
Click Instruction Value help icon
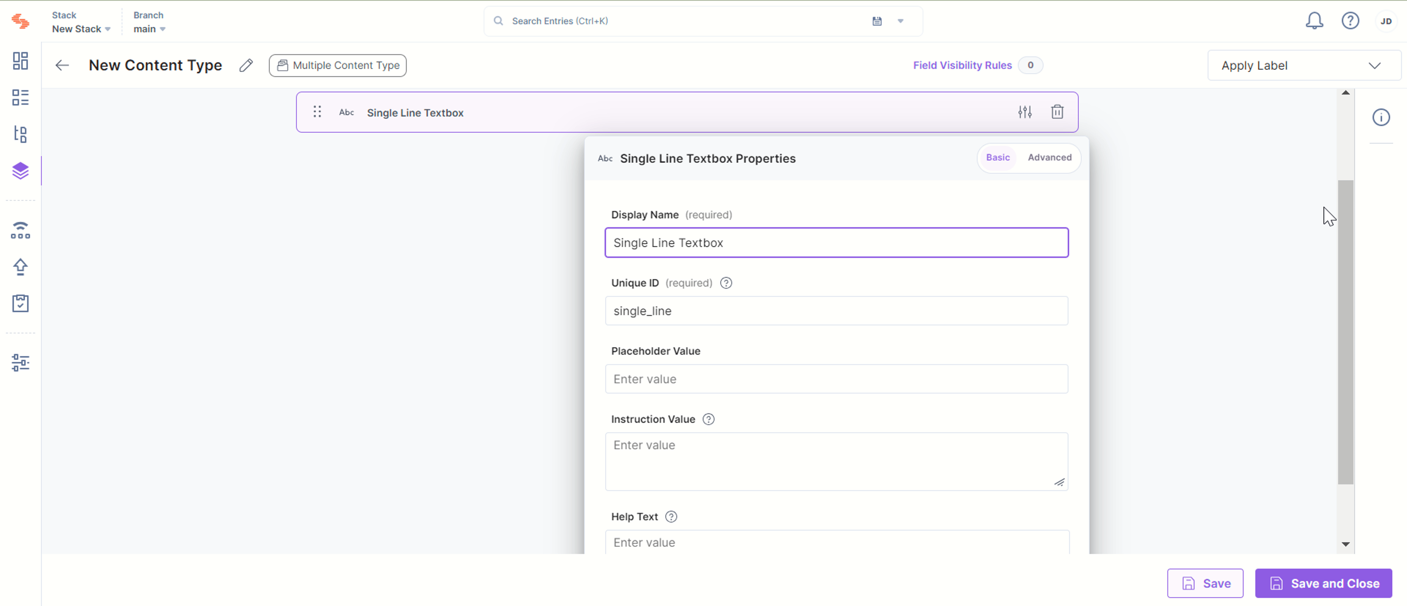click(x=708, y=419)
